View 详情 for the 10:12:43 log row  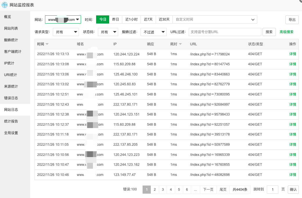point(293,105)
